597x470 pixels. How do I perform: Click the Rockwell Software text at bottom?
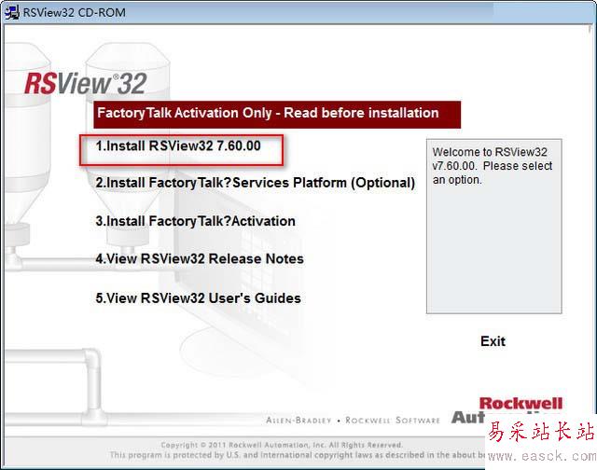point(393,421)
